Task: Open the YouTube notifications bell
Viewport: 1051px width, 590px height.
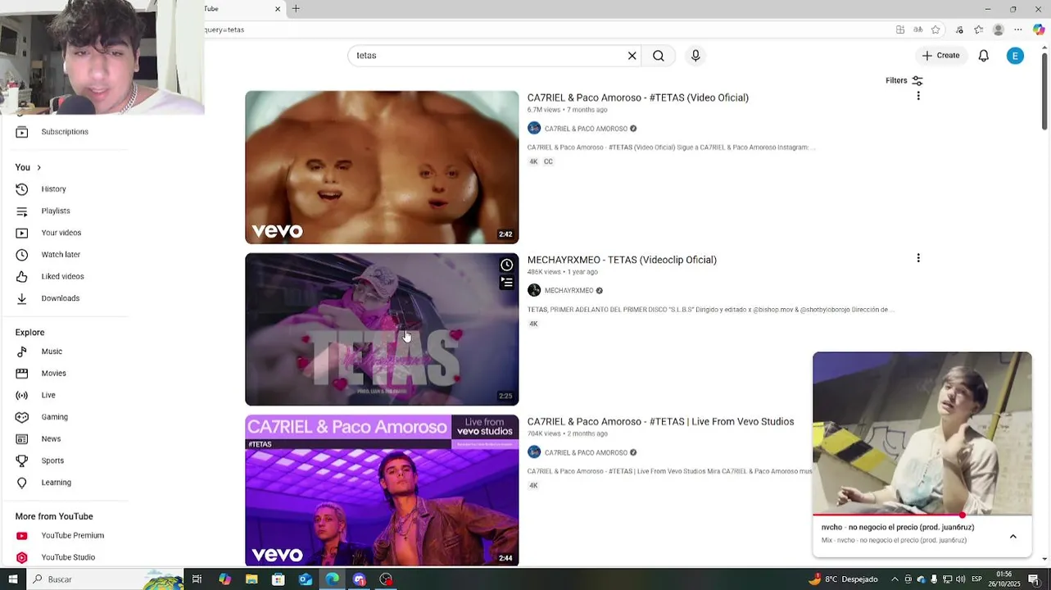Action: [x=983, y=56]
